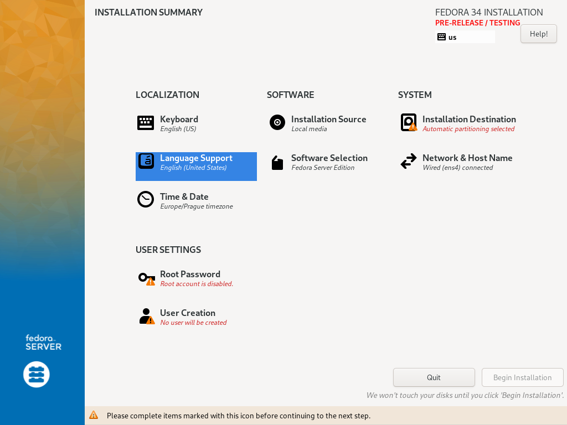Viewport: 567px width, 425px height.
Task: Open the Keyboard settings label
Action: [x=179, y=120]
